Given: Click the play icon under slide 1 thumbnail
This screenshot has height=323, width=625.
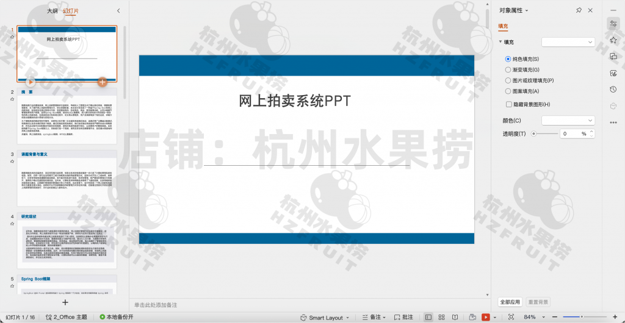Looking at the screenshot, I should [x=31, y=82].
